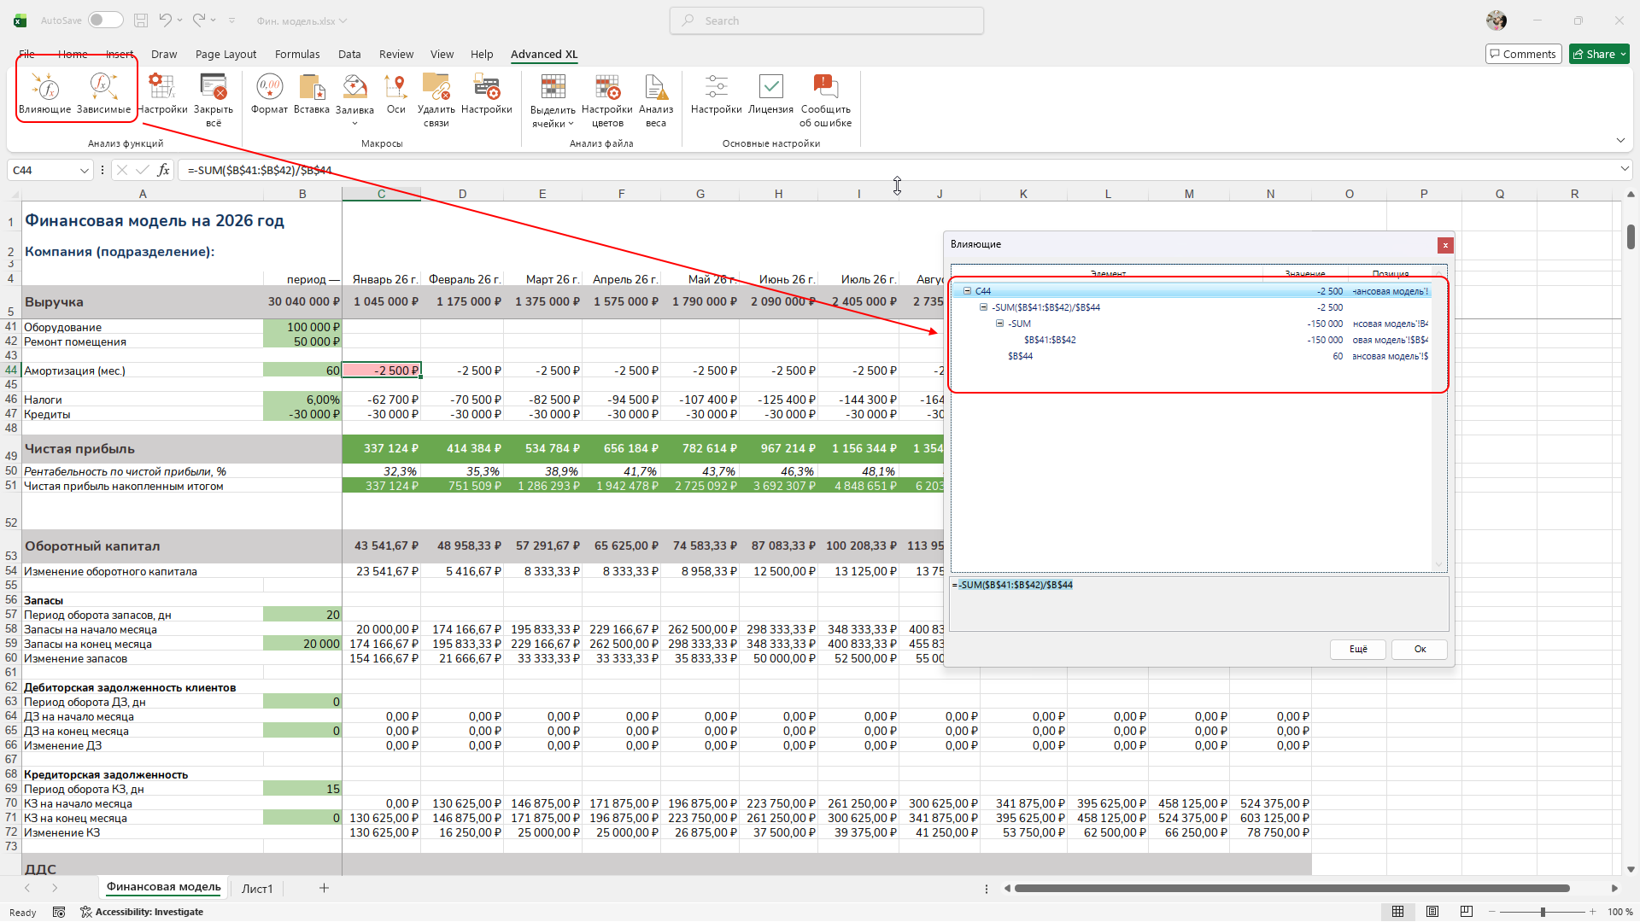
Task: Toggle the AutoSave switch
Action: [x=106, y=20]
